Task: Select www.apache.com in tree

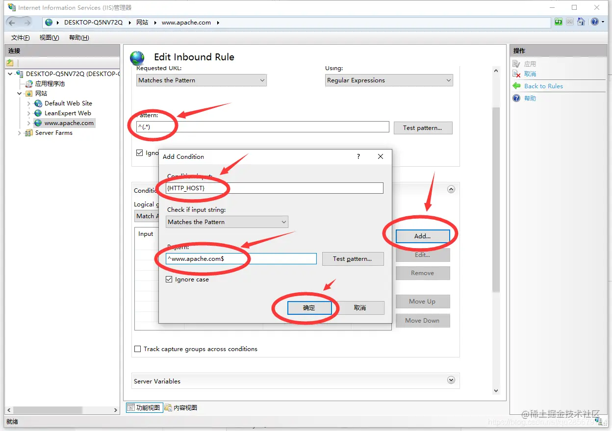Action: pos(69,123)
